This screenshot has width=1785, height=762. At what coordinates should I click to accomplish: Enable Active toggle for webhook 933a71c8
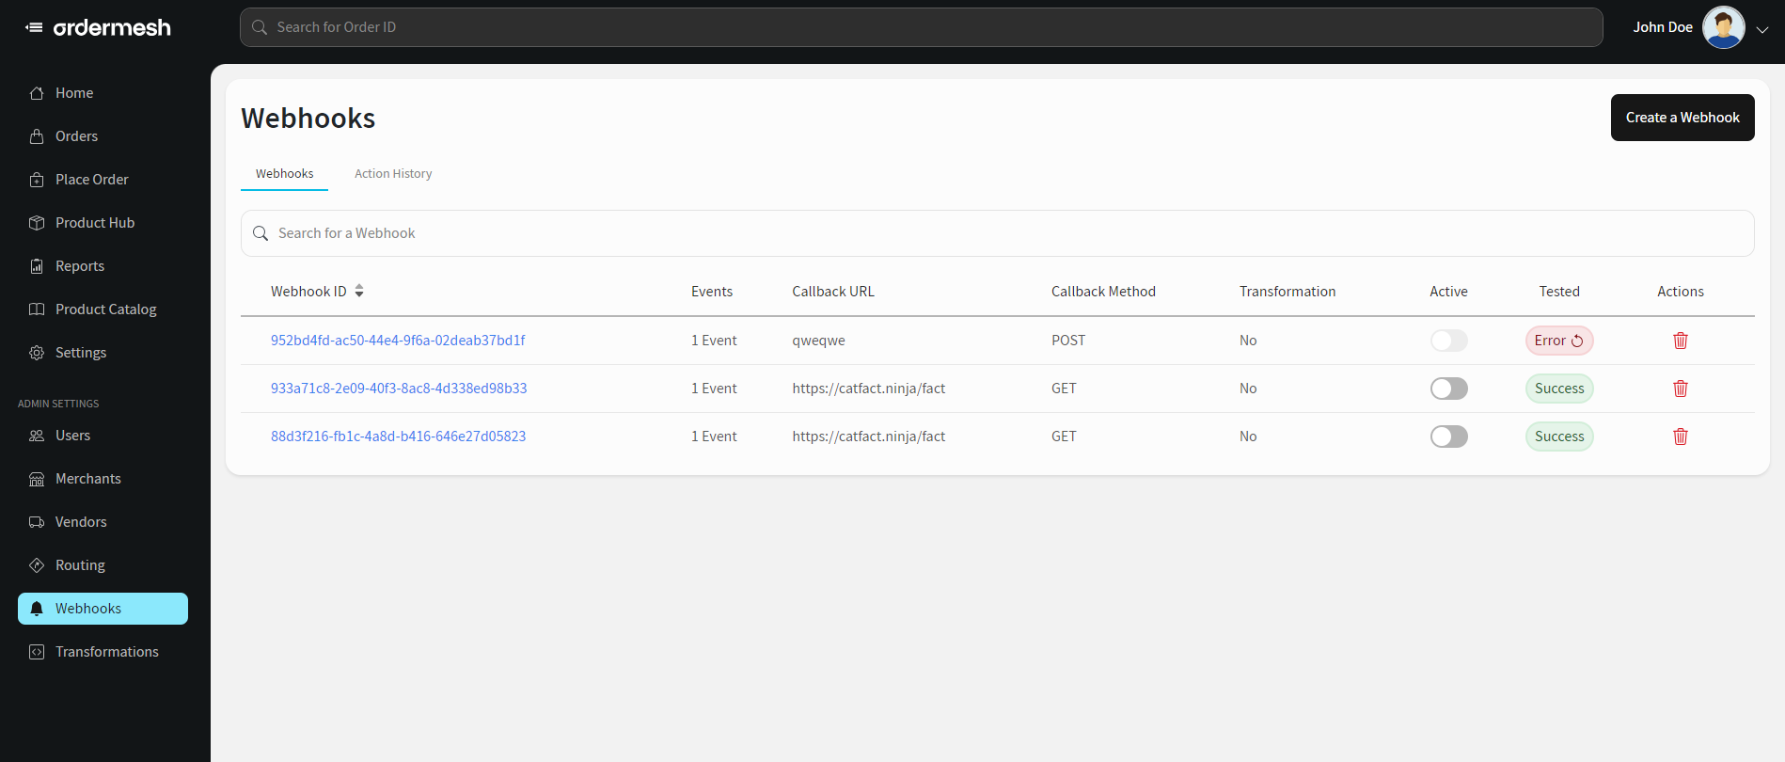pyautogui.click(x=1448, y=389)
